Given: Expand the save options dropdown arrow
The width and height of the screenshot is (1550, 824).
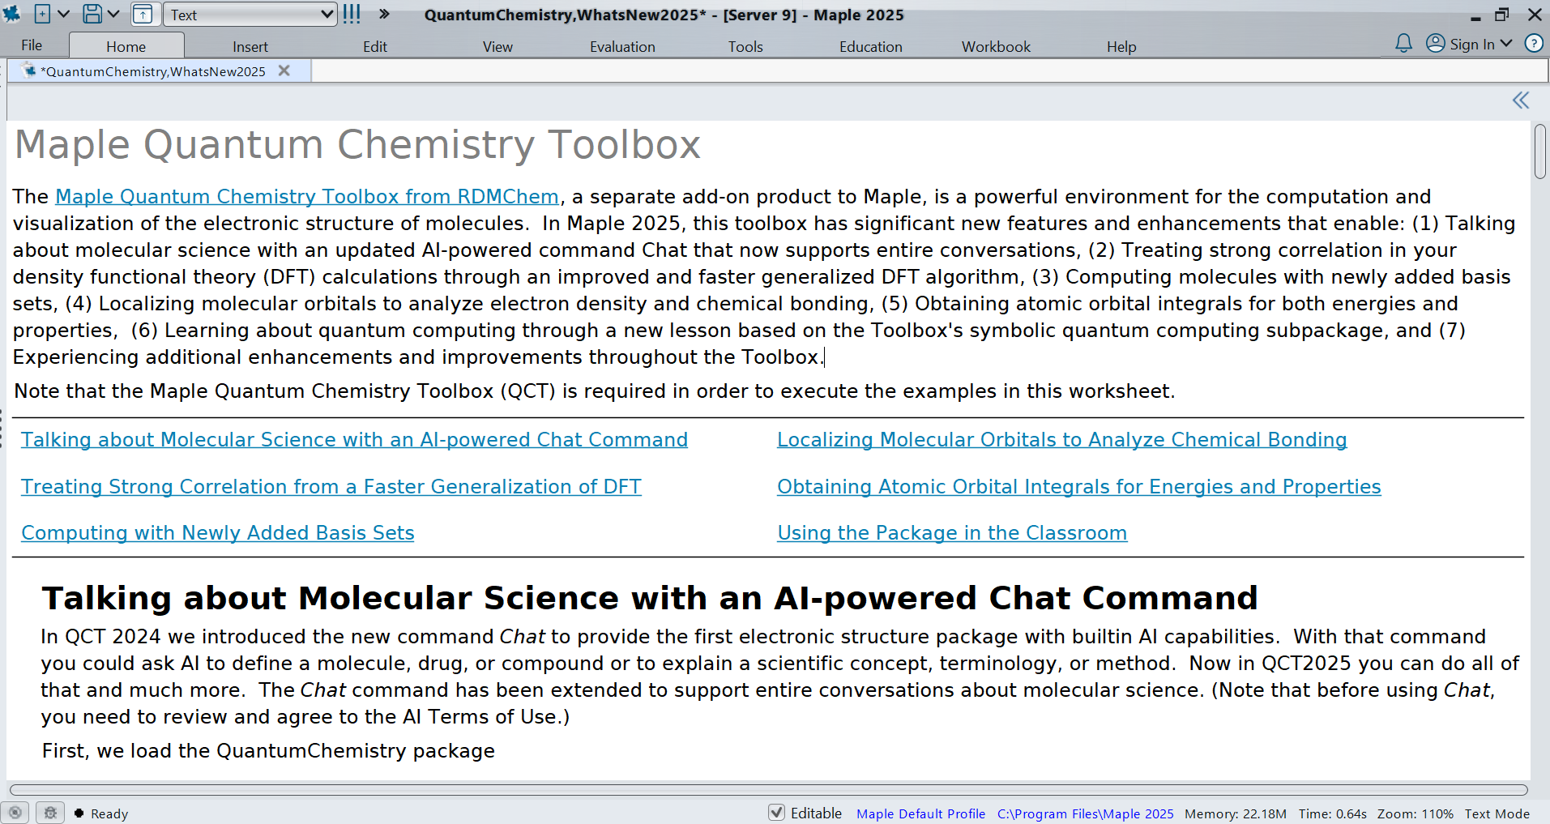Looking at the screenshot, I should [113, 14].
